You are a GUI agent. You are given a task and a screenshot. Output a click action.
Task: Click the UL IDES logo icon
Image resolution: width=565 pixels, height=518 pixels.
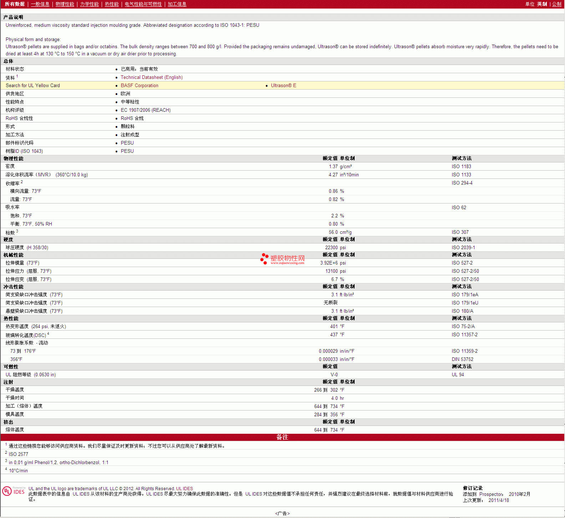tap(14, 491)
